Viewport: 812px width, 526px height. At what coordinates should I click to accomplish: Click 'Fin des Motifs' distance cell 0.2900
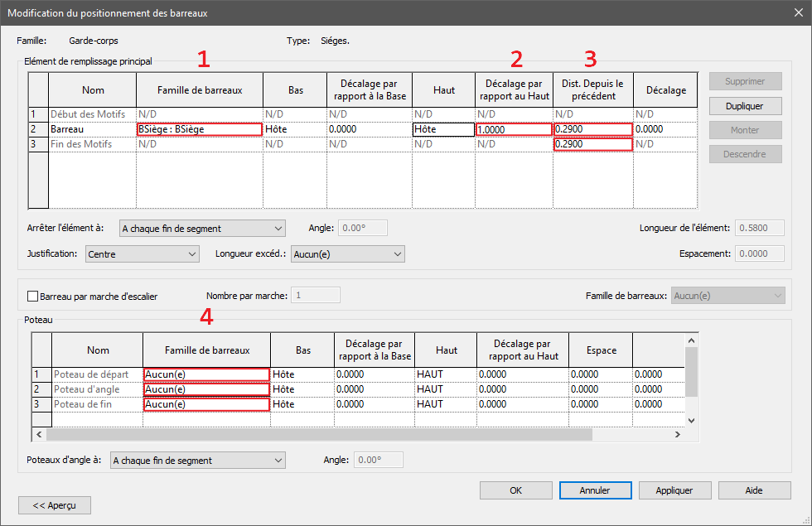point(592,144)
